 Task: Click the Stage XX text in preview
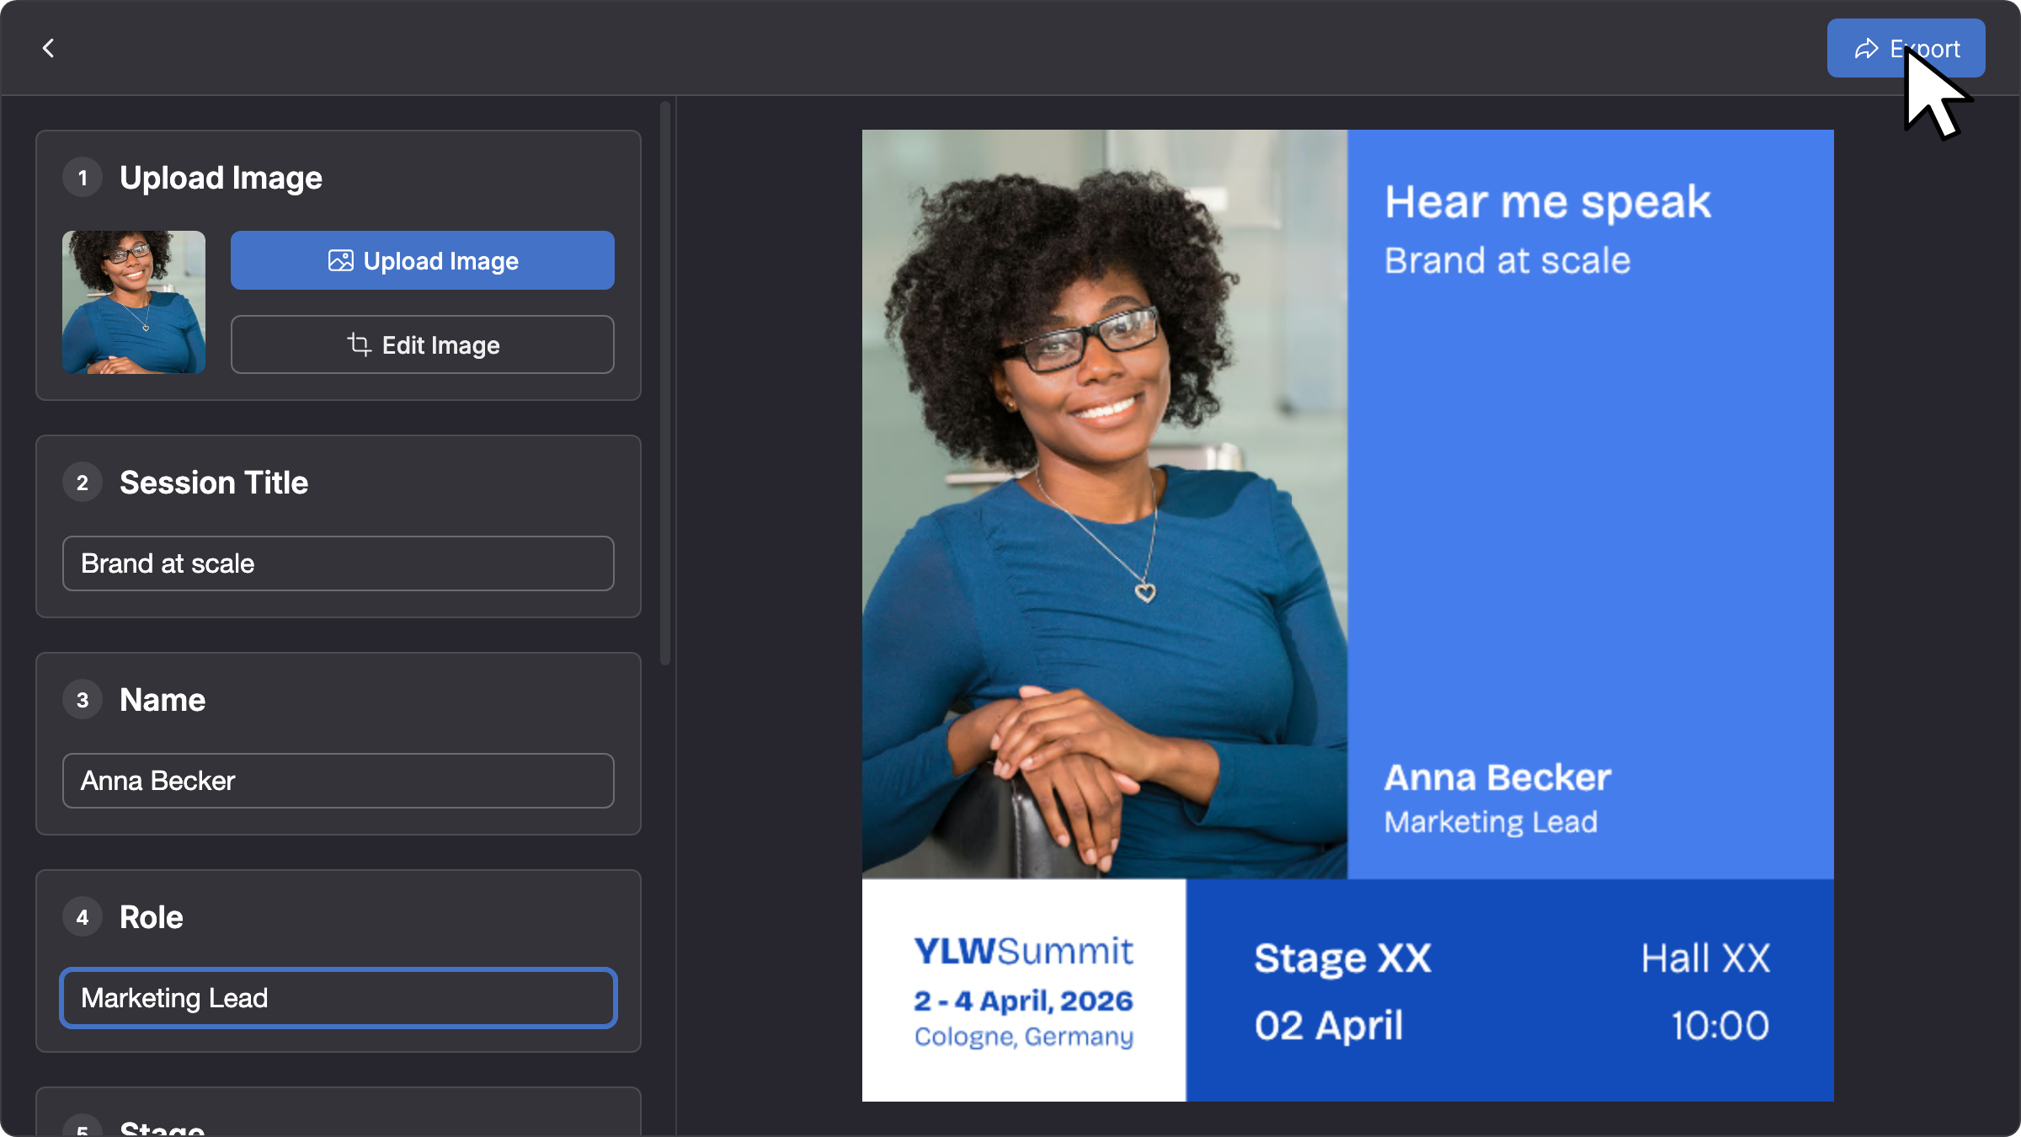click(1342, 958)
